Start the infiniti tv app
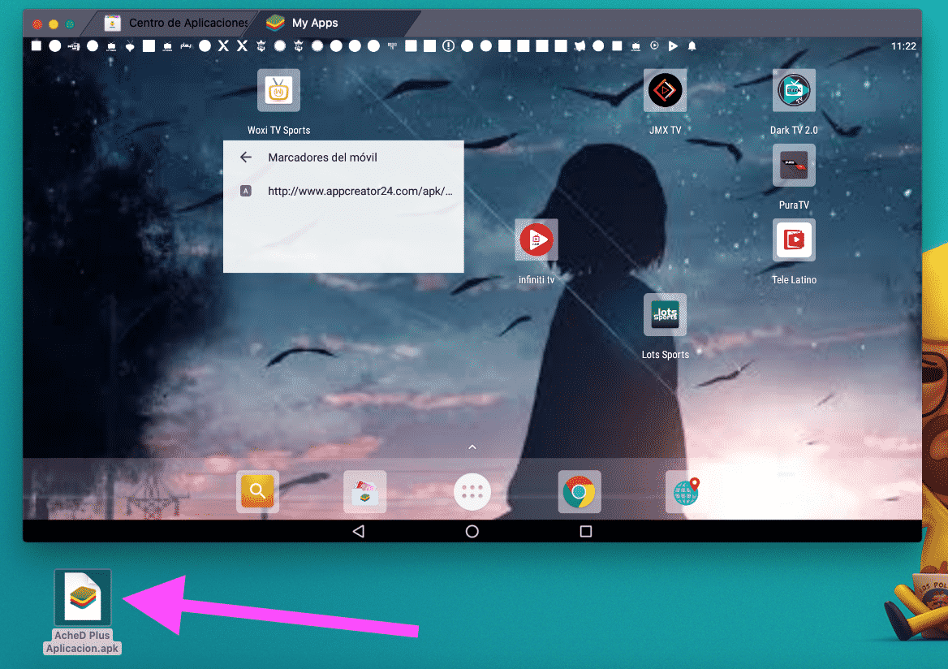948x669 pixels. pyautogui.click(x=536, y=240)
